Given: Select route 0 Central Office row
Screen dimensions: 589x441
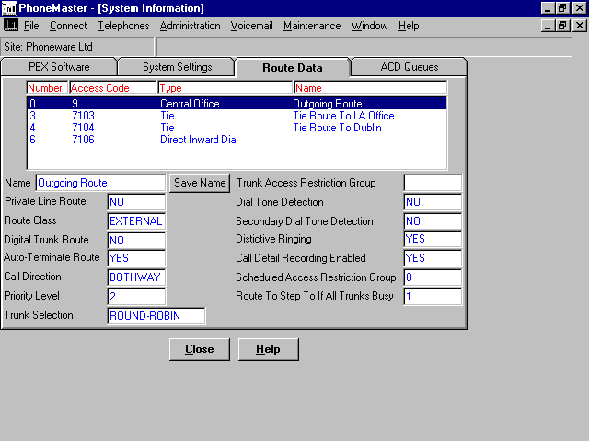Looking at the screenshot, I should click(237, 104).
